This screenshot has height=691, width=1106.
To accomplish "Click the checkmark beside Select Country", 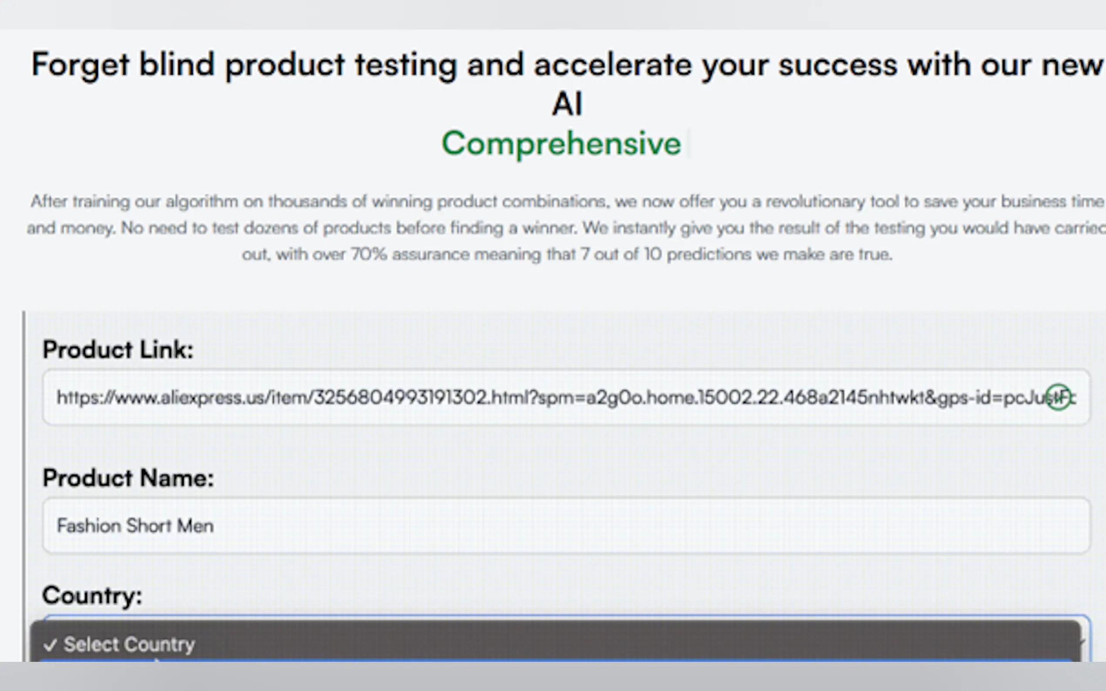I will click(51, 645).
